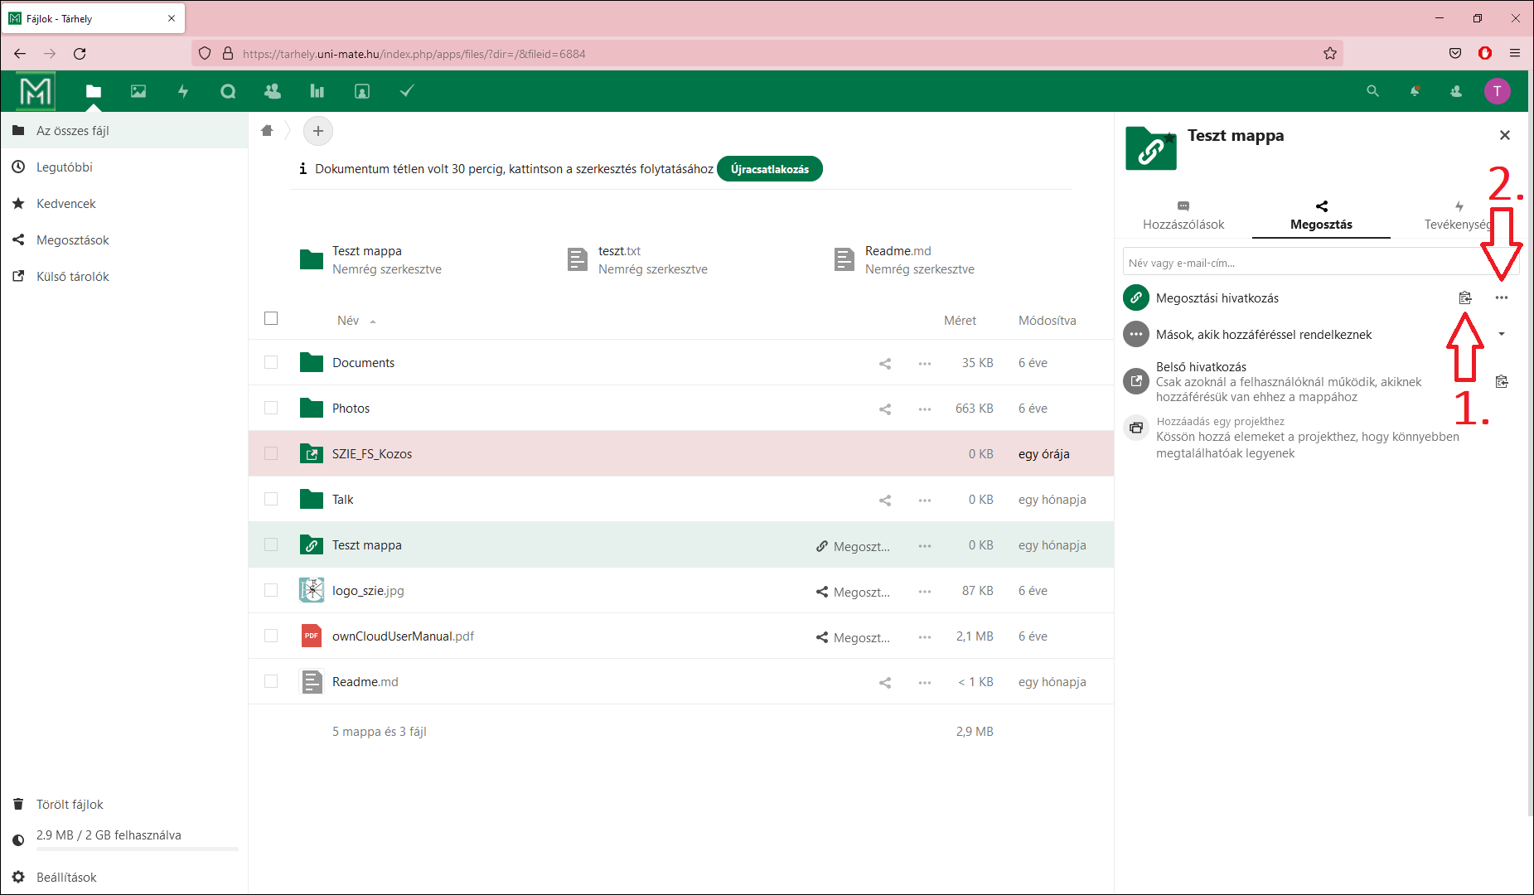Check the Teszt mappa row checkbox
The image size is (1534, 895).
(271, 544)
